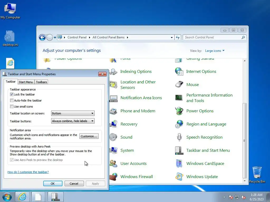Viewport: 270px width, 202px height.
Task: Check Use small icons
Action: click(12, 106)
